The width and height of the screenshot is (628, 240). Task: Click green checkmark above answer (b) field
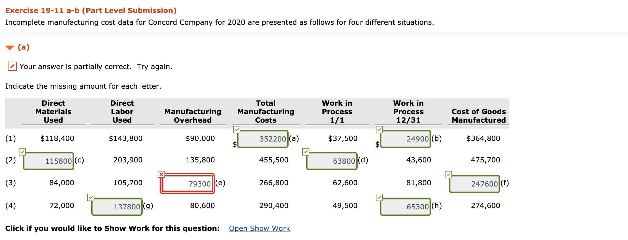(x=379, y=129)
